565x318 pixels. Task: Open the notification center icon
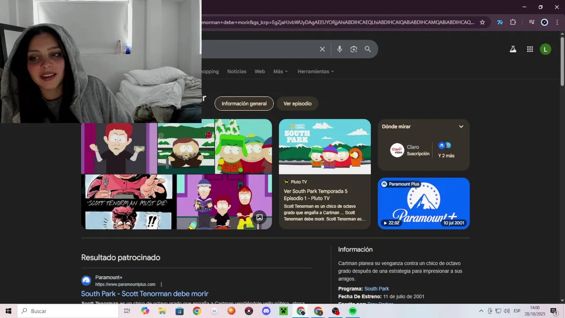pyautogui.click(x=554, y=311)
